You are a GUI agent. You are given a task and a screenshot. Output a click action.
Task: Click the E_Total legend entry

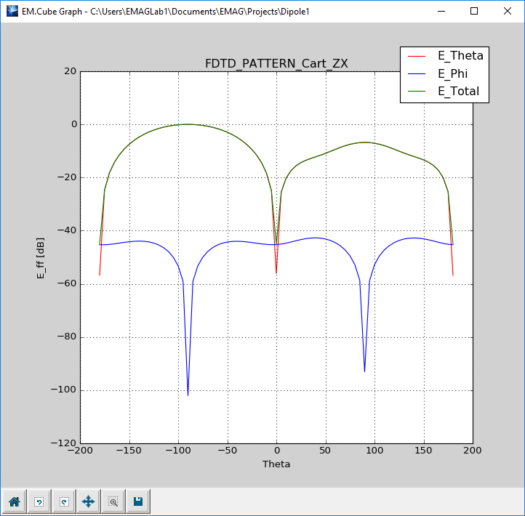[x=457, y=92]
